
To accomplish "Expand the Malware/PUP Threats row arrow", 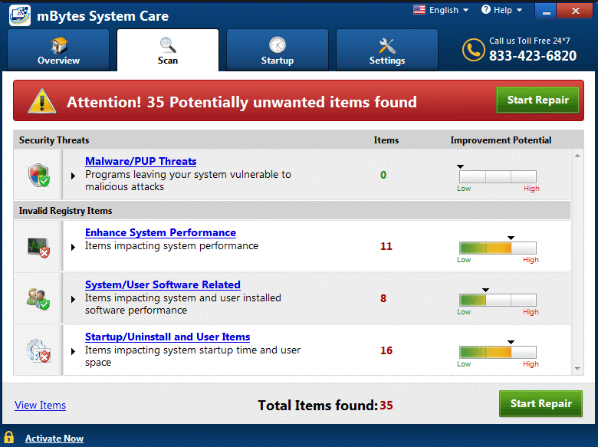I will 74,176.
